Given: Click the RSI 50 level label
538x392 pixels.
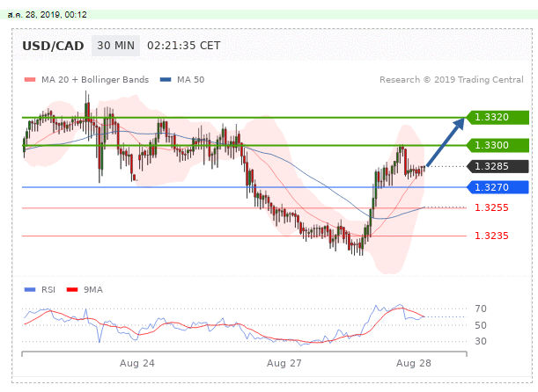Looking at the screenshot, I should (x=481, y=325).
